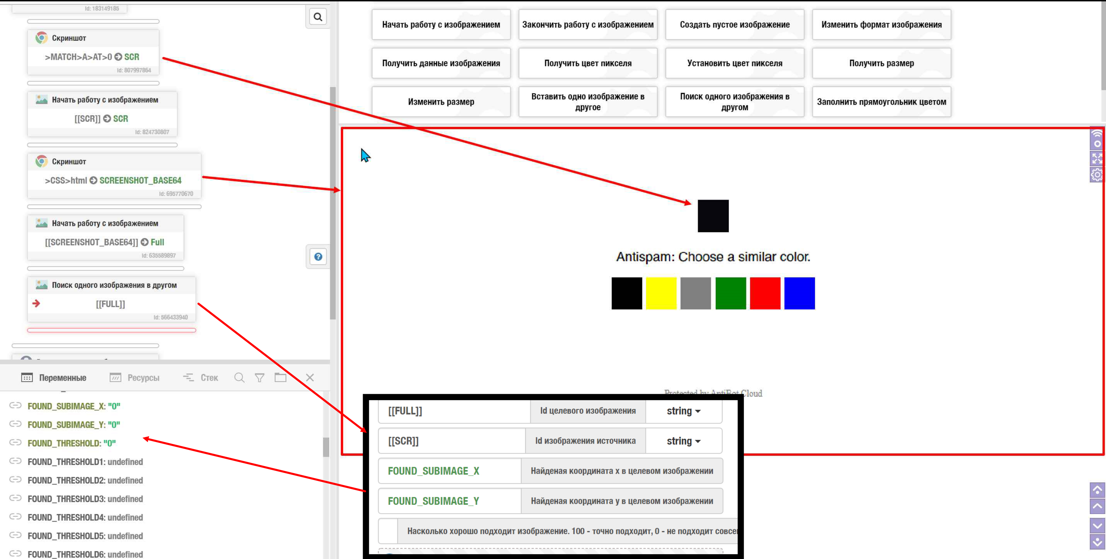The image size is (1106, 559).
Task: Open string dropdown for [[FULL]] field
Action: 683,411
